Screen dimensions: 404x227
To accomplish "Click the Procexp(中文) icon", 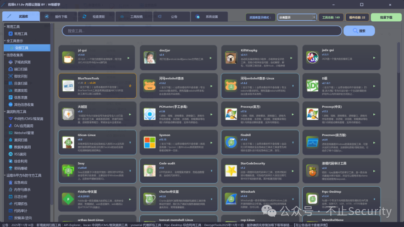I will point(312,114).
